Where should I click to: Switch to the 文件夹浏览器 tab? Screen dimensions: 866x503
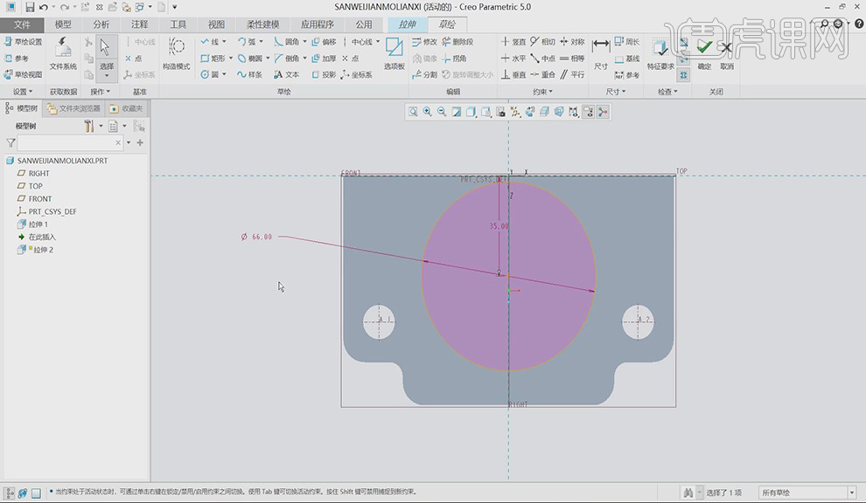(x=75, y=108)
